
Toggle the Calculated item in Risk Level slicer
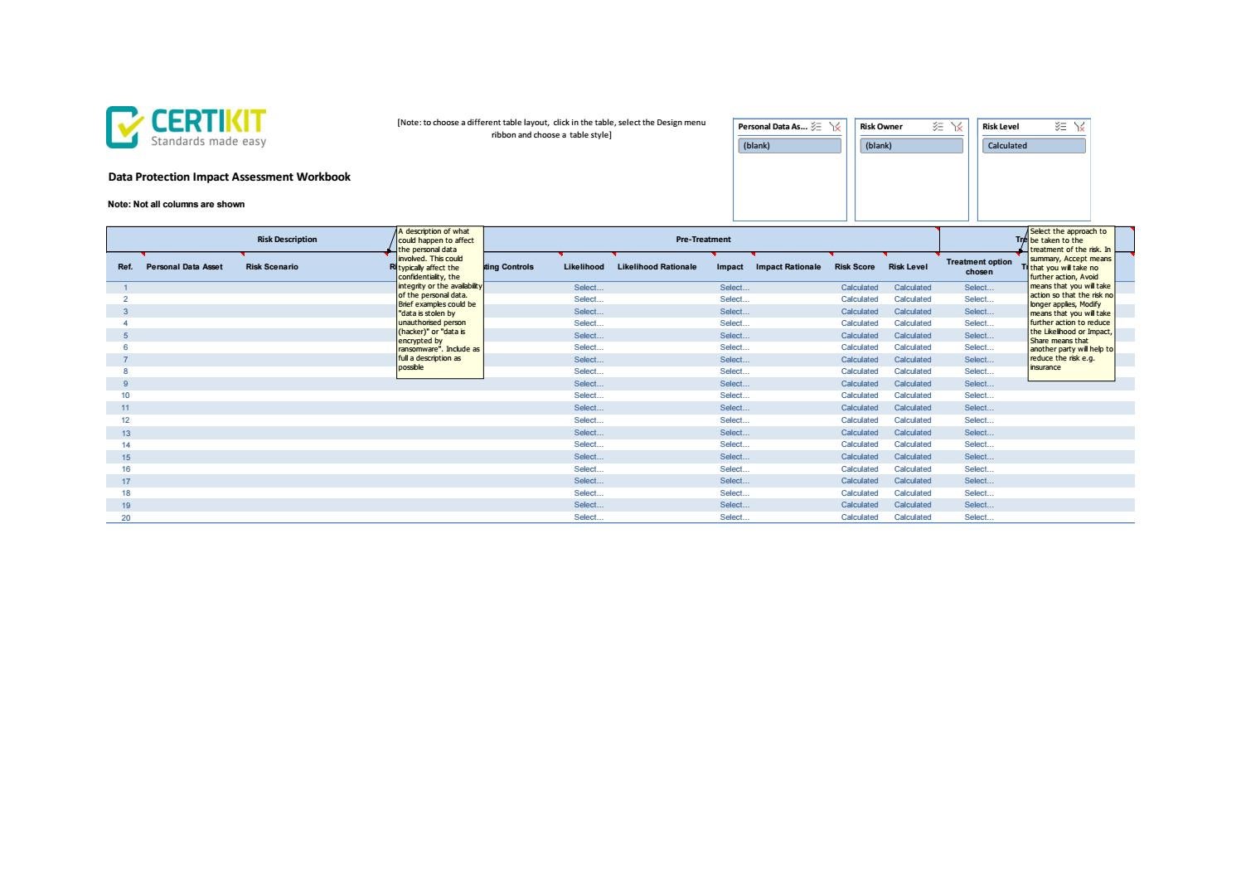tap(1033, 145)
